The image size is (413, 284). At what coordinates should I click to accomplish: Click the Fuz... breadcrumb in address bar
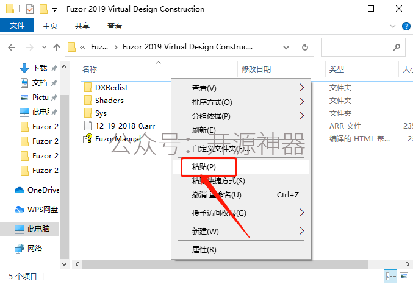click(x=99, y=47)
